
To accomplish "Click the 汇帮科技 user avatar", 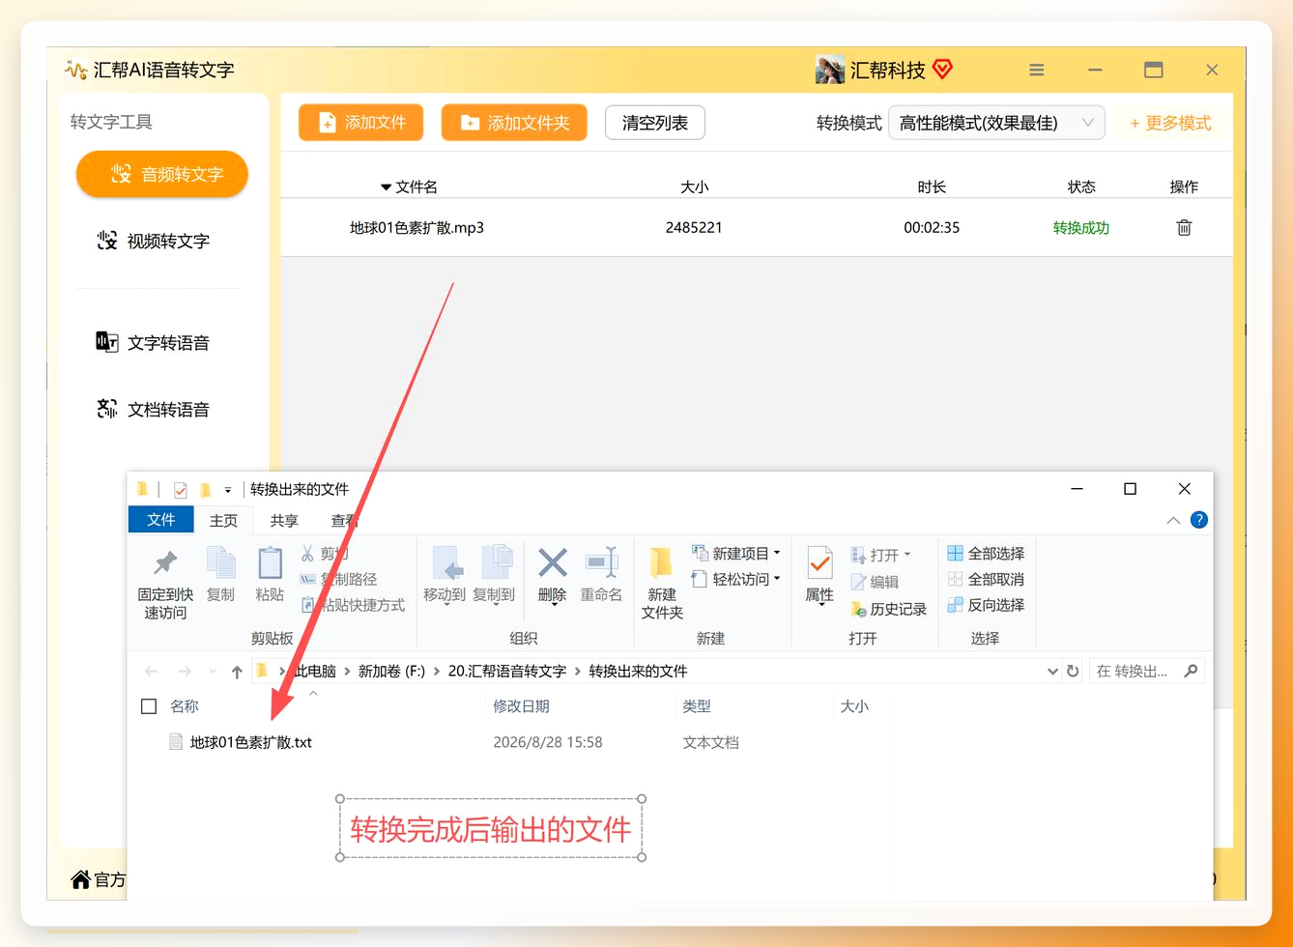I will click(830, 70).
